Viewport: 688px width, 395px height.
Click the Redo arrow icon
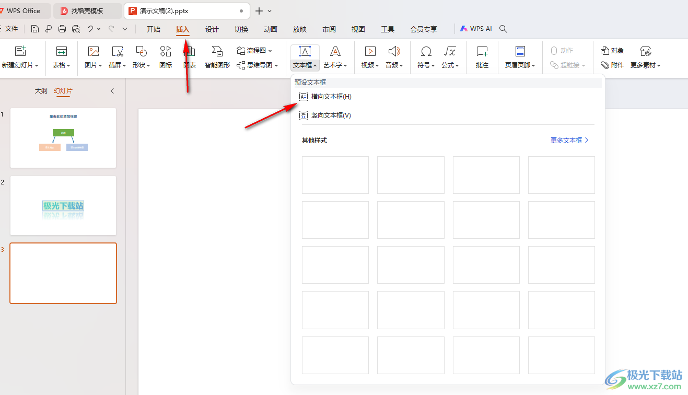pyautogui.click(x=111, y=29)
